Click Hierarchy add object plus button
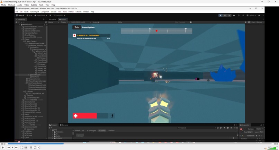Screen dimensions: 279x150 pos(17,22)
